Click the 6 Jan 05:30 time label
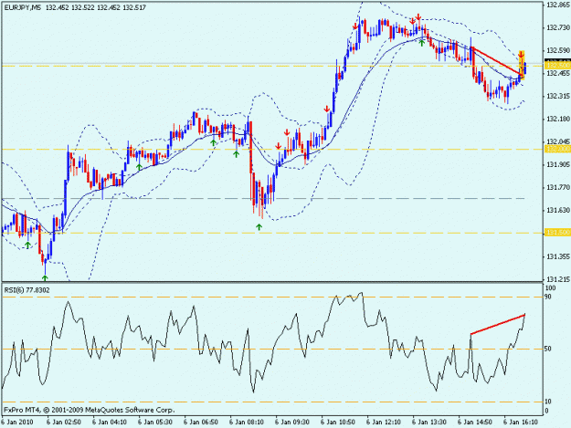Image resolution: width=571 pixels, height=428 pixels. click(x=155, y=423)
